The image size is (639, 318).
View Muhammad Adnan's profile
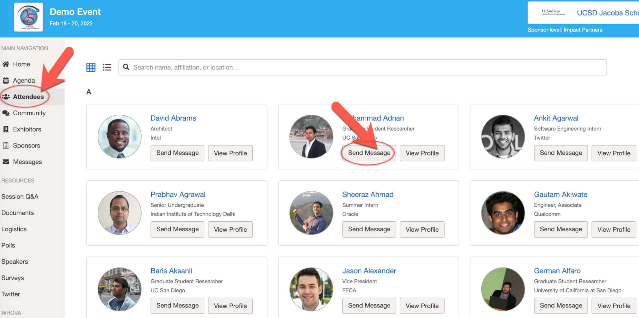pyautogui.click(x=422, y=153)
